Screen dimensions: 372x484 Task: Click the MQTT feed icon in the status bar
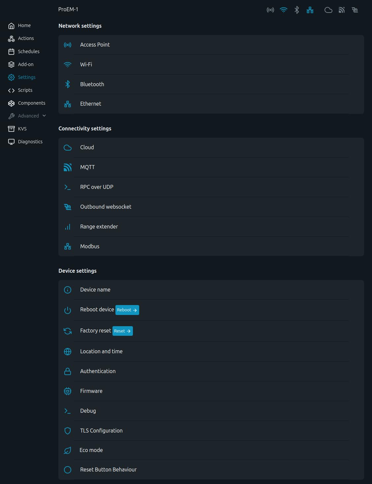tap(341, 10)
